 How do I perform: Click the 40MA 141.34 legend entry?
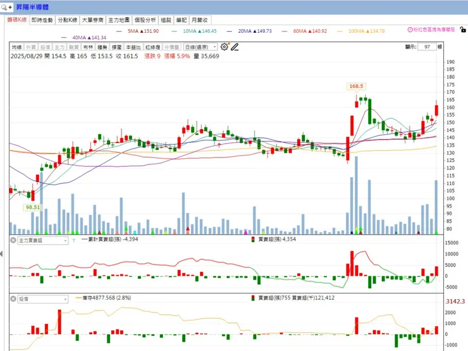(84, 37)
